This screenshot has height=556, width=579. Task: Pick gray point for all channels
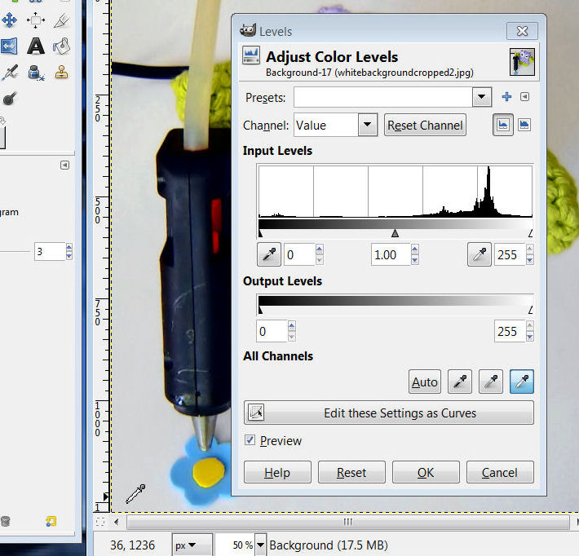(x=490, y=382)
